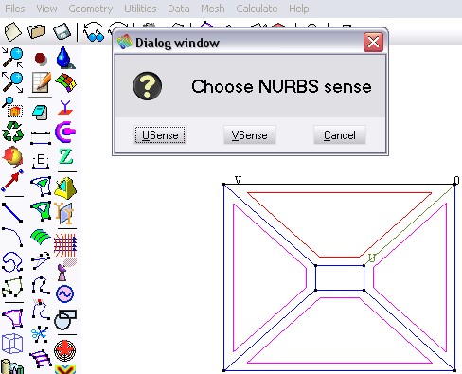
Task: Click the save floppy disk icon
Action: pyautogui.click(x=62, y=31)
